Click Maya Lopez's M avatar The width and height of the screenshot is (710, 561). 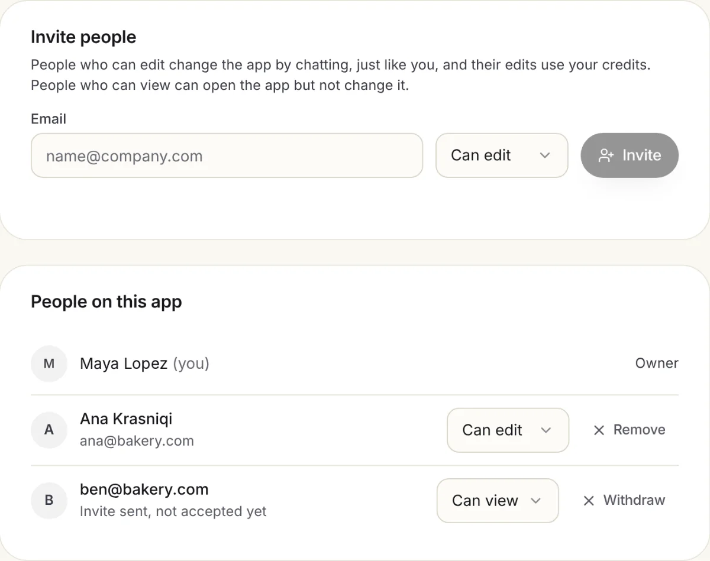(x=49, y=364)
